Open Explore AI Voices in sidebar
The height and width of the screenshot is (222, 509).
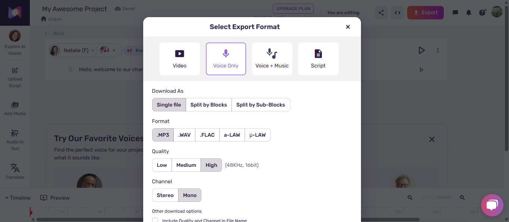click(x=15, y=43)
